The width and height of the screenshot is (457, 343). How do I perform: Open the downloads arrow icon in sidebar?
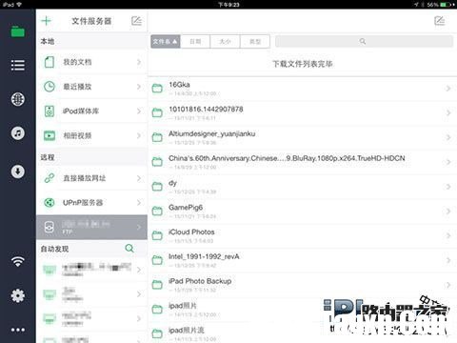(x=18, y=171)
